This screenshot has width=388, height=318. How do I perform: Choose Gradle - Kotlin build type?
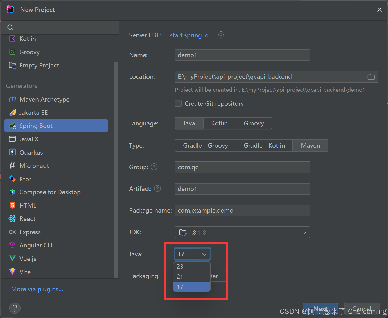[264, 145]
